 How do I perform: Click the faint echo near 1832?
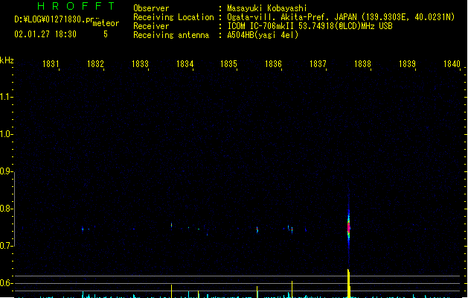(83, 229)
